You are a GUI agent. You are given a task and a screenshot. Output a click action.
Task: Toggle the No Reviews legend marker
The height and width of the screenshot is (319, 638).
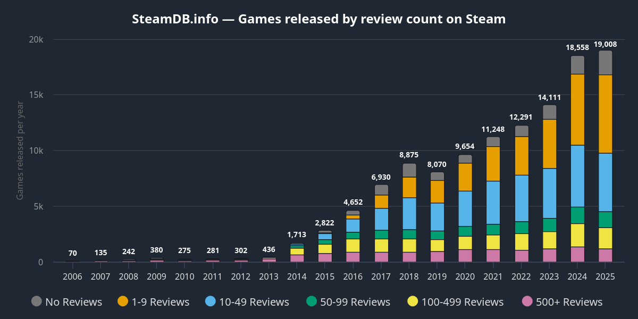tap(37, 301)
